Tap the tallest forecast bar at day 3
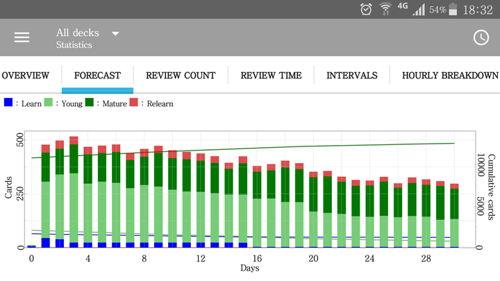The width and height of the screenshot is (500, 281). (74, 191)
